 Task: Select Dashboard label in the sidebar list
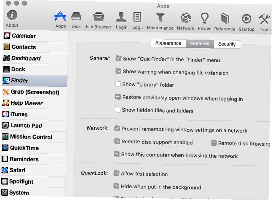26,58
